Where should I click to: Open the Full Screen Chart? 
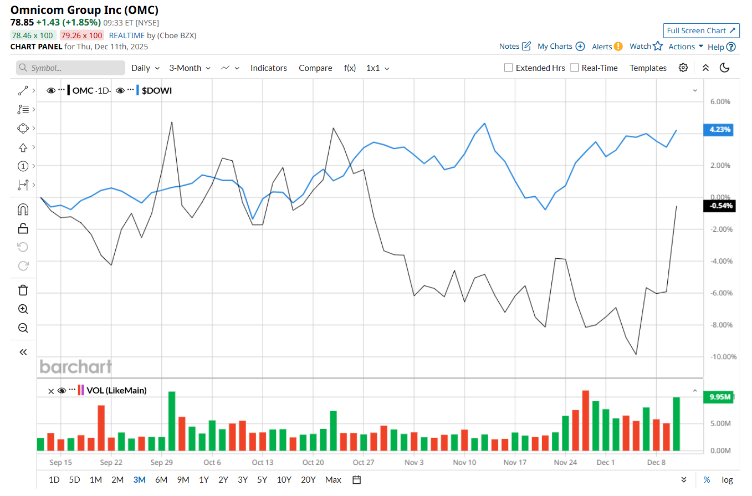coord(701,30)
